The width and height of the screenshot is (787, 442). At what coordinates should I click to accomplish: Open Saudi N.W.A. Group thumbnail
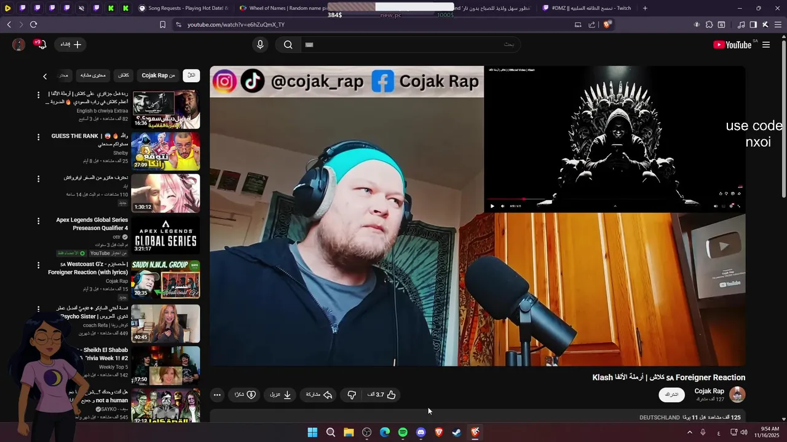click(165, 279)
